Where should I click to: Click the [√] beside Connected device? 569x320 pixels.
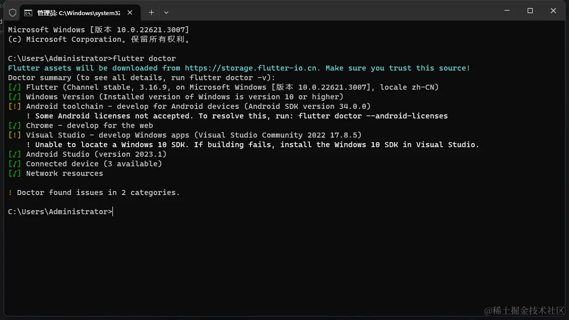click(x=14, y=163)
